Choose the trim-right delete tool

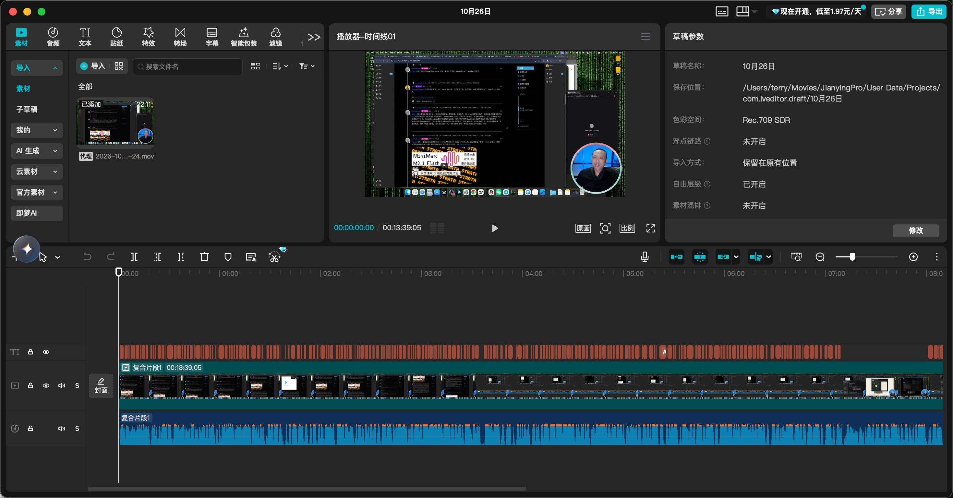pos(181,257)
